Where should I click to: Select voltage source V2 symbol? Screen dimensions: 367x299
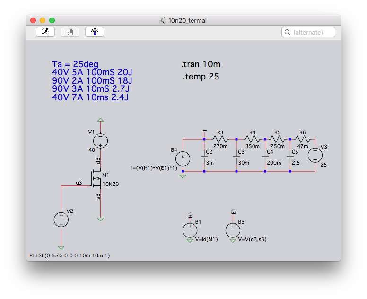[x=61, y=220]
